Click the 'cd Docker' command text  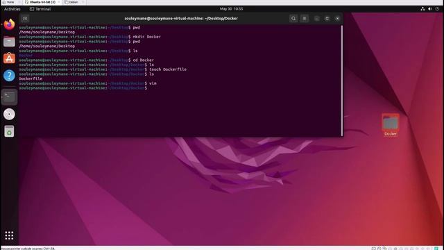[144, 60]
